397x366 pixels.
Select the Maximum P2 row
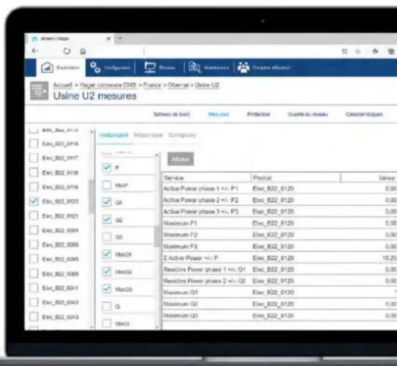[279, 235]
